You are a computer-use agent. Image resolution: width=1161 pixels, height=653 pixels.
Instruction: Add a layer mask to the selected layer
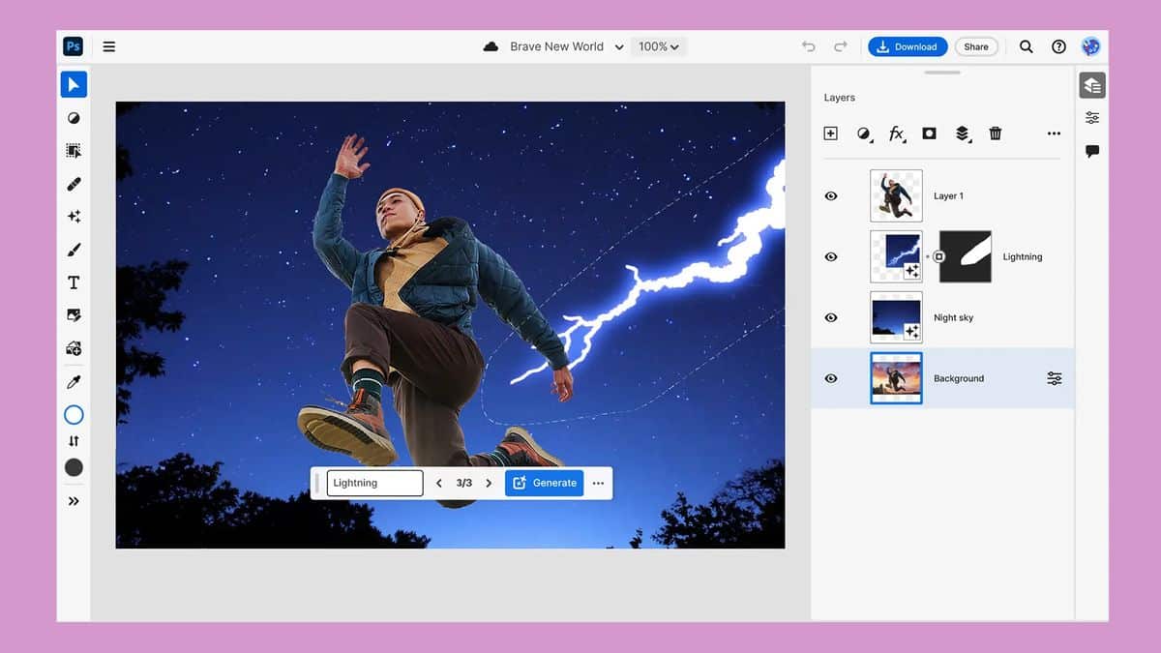[929, 134]
